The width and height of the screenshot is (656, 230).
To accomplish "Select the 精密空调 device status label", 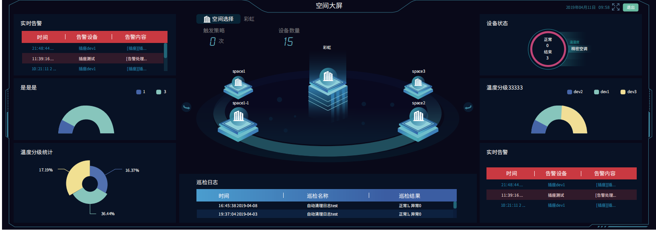I will tap(579, 49).
